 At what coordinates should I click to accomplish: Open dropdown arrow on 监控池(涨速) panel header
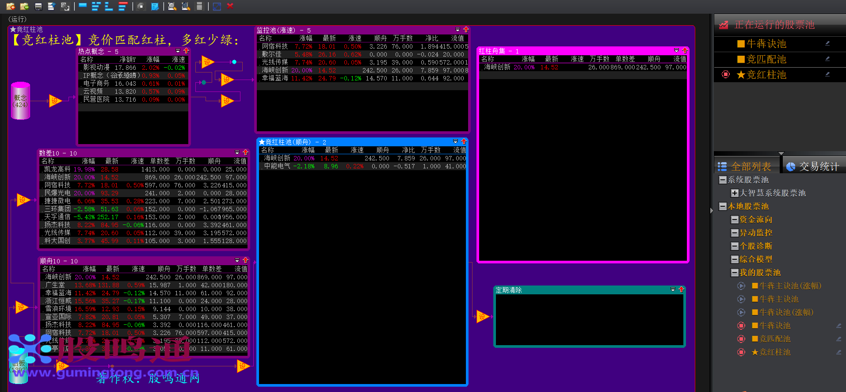(457, 30)
